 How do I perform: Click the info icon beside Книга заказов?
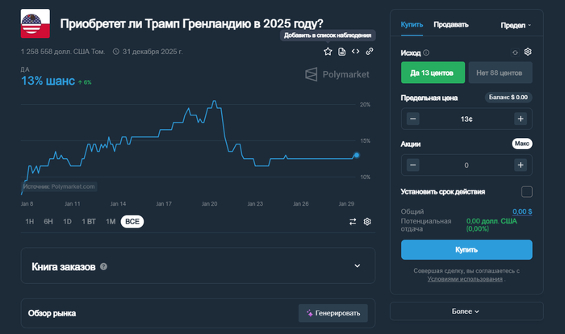(103, 266)
